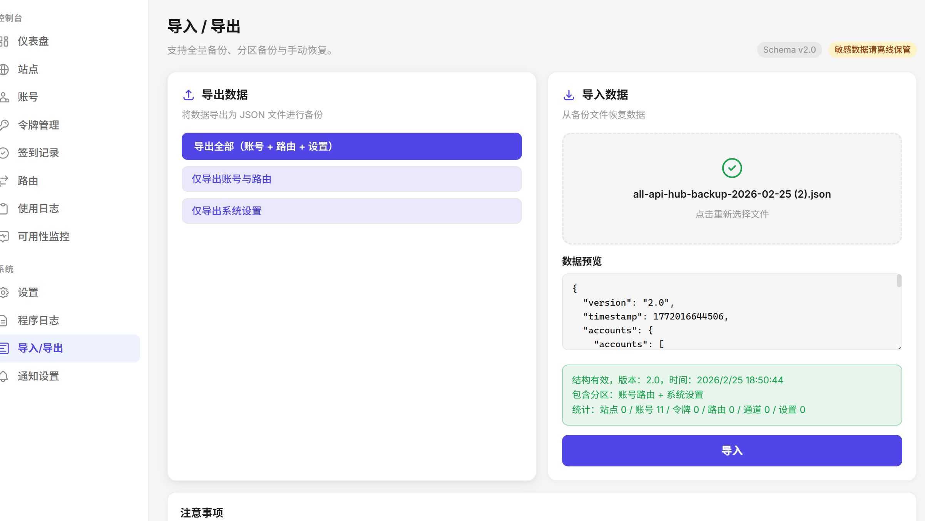Click the 包含分区：账号路由 + 系统设置 line
Screen dimensions: 925x521
click(637, 395)
